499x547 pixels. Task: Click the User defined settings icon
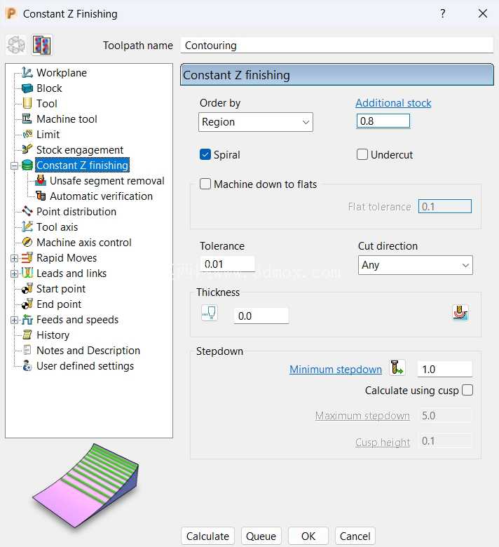click(x=27, y=365)
